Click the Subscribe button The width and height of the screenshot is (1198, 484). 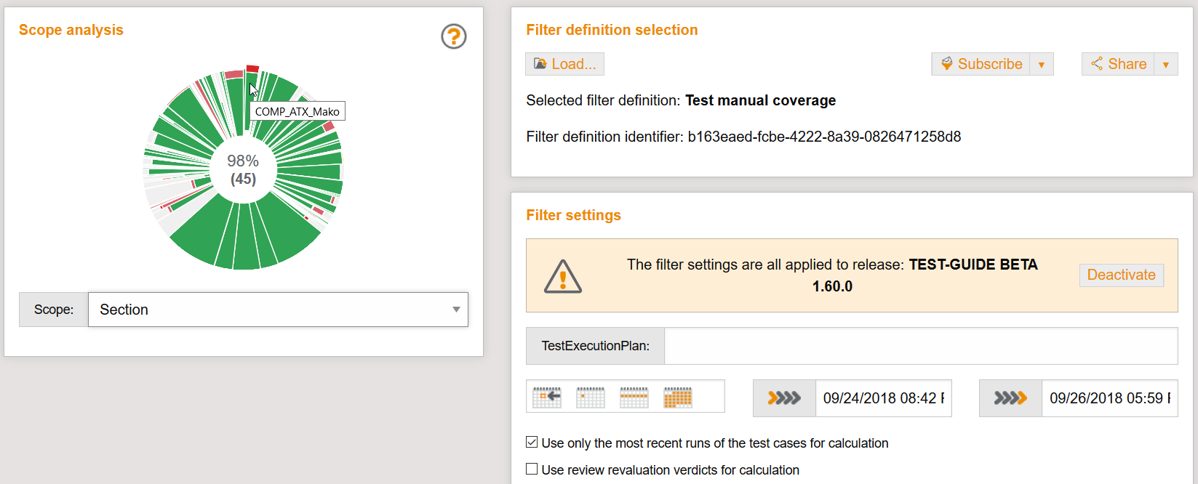981,64
